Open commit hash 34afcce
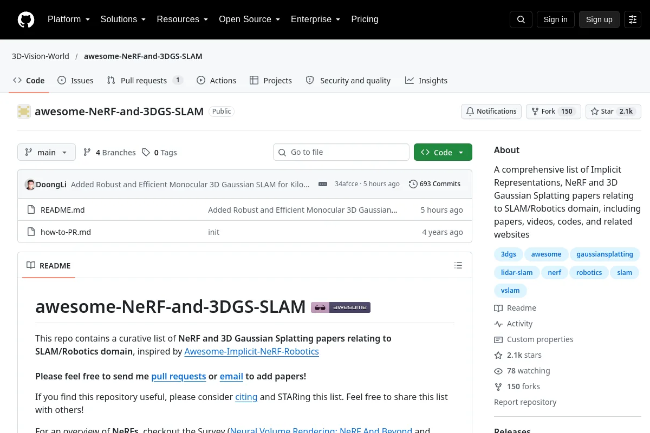Viewport: 650px width, 433px height. (x=347, y=184)
